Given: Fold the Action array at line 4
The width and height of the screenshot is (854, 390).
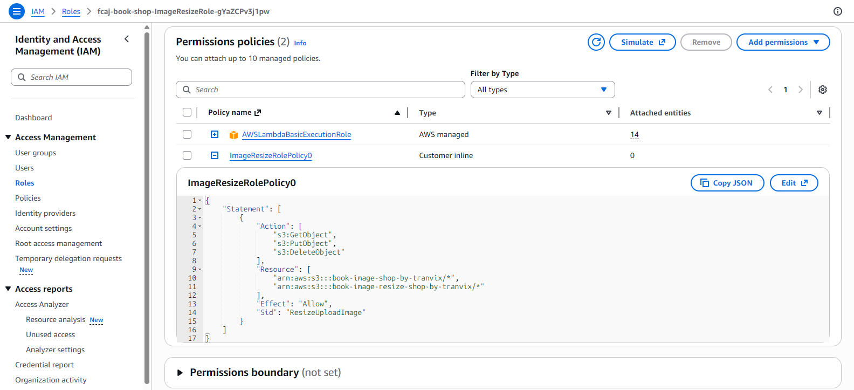Looking at the screenshot, I should [x=199, y=227].
